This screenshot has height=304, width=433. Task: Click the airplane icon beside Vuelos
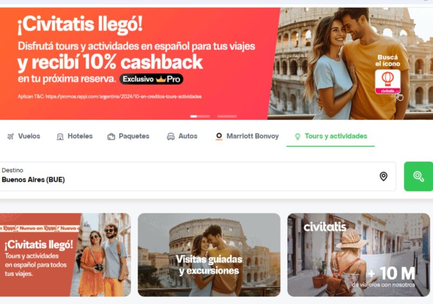tap(10, 137)
